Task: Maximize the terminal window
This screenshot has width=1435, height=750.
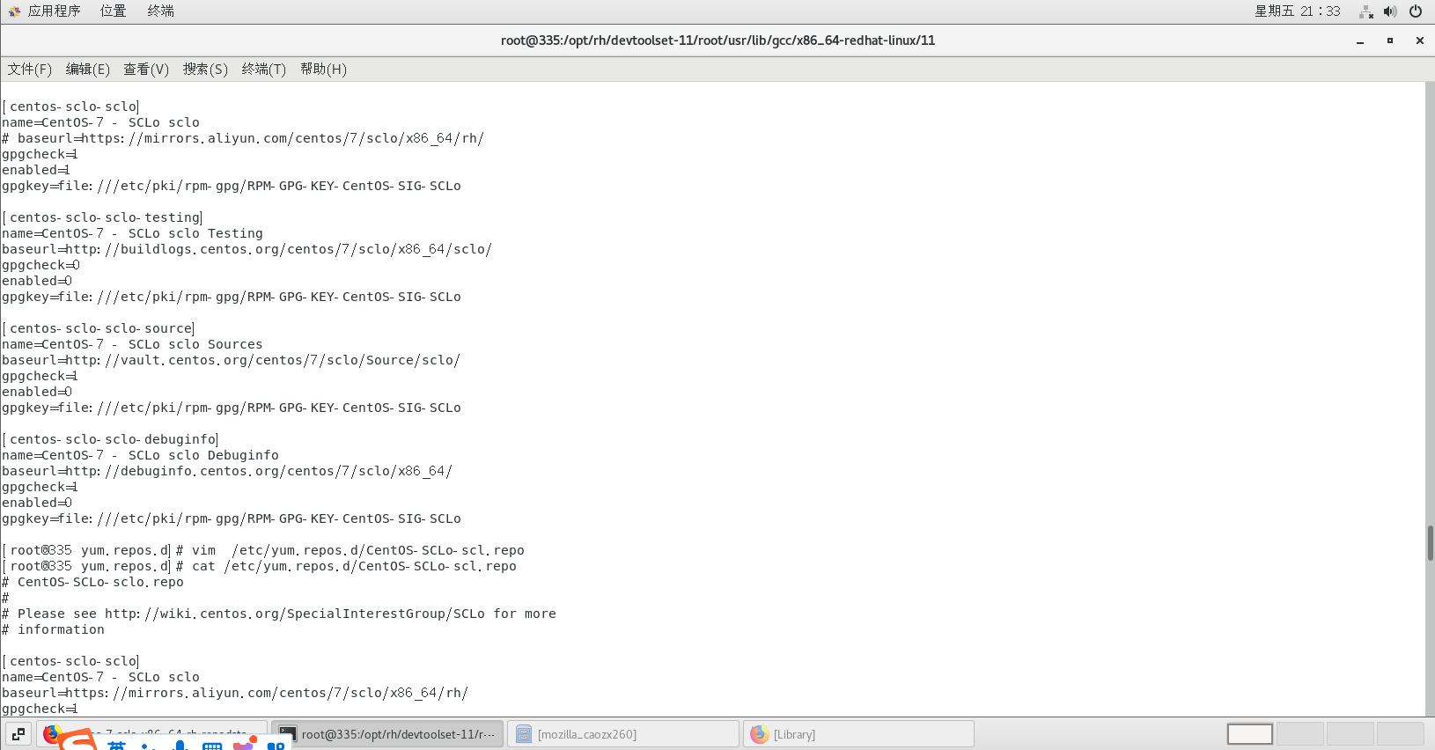Action: point(1390,41)
